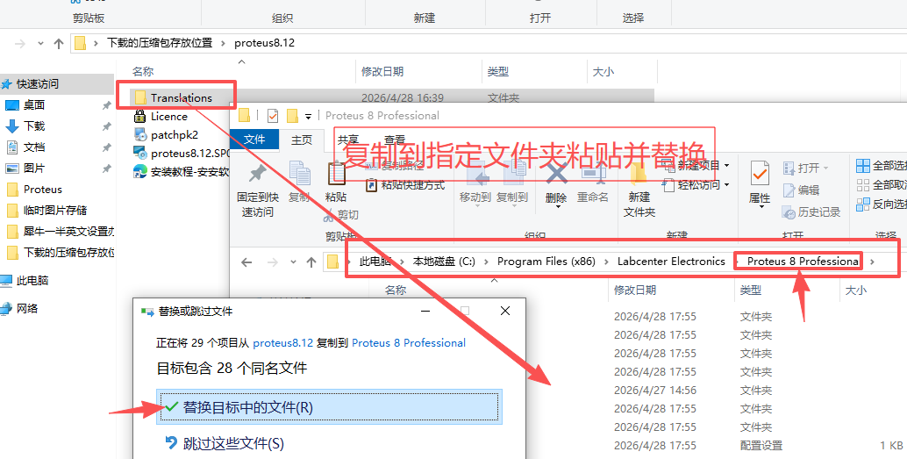Viewport: 907px width, 459px height.
Task: Click the 剪切 scissors button
Action: pyautogui.click(x=340, y=215)
